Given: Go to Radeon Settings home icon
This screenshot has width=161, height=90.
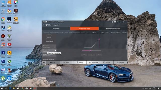Looking at the screenshot, I should tap(44, 62).
